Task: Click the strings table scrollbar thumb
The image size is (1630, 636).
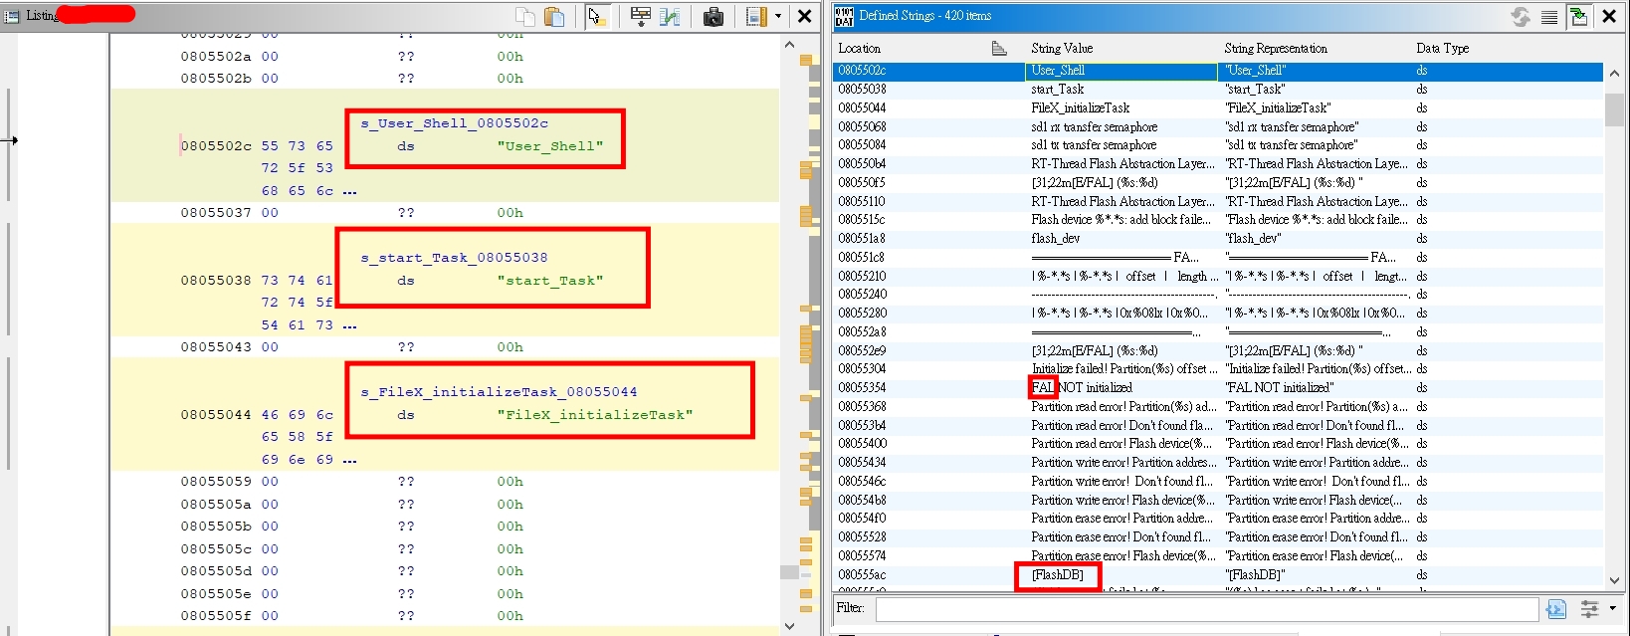Action: 1614,109
